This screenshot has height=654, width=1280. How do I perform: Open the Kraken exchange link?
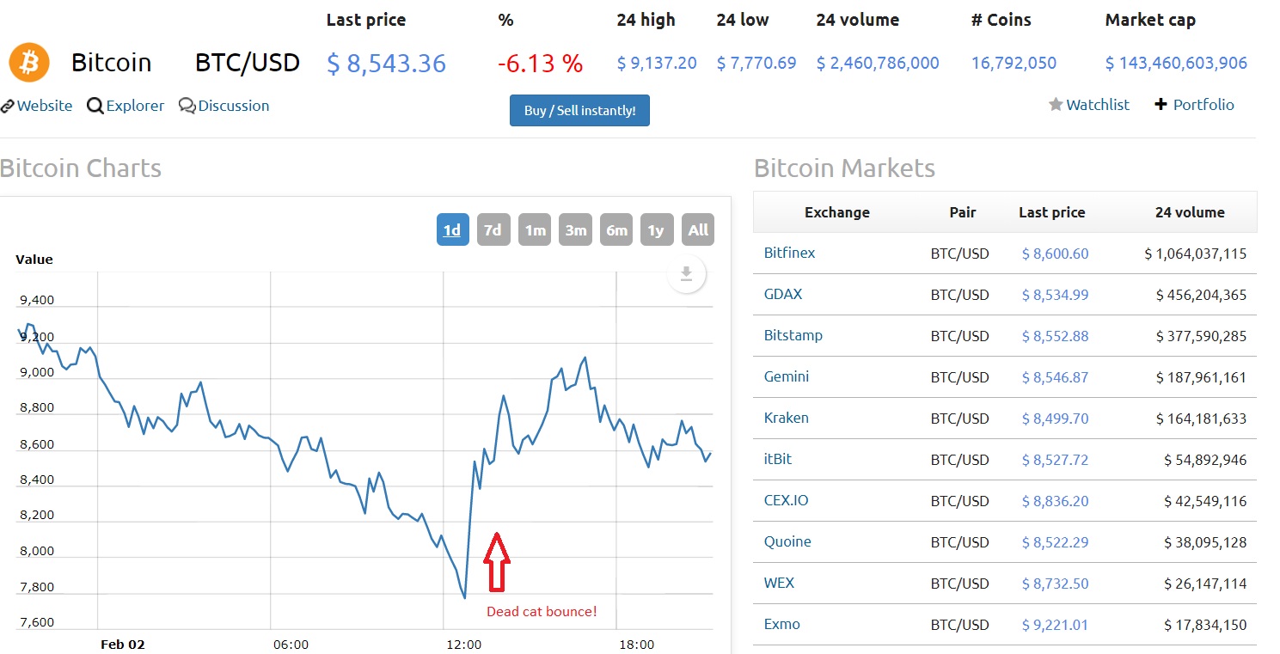pos(786,418)
